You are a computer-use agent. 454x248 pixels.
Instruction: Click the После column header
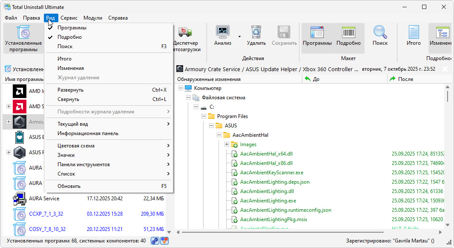point(405,79)
